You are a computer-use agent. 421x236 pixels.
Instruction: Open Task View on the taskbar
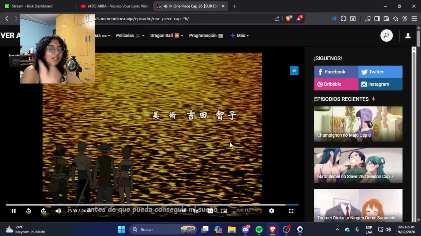click(205, 229)
